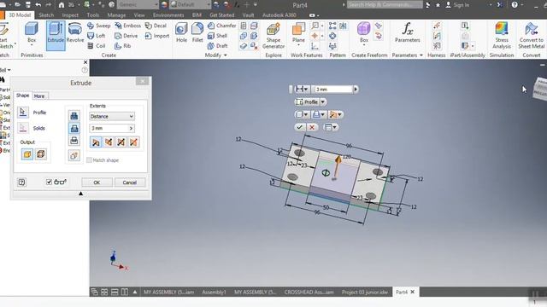
Task: Click the Freeform Box tool
Action: click(363, 32)
